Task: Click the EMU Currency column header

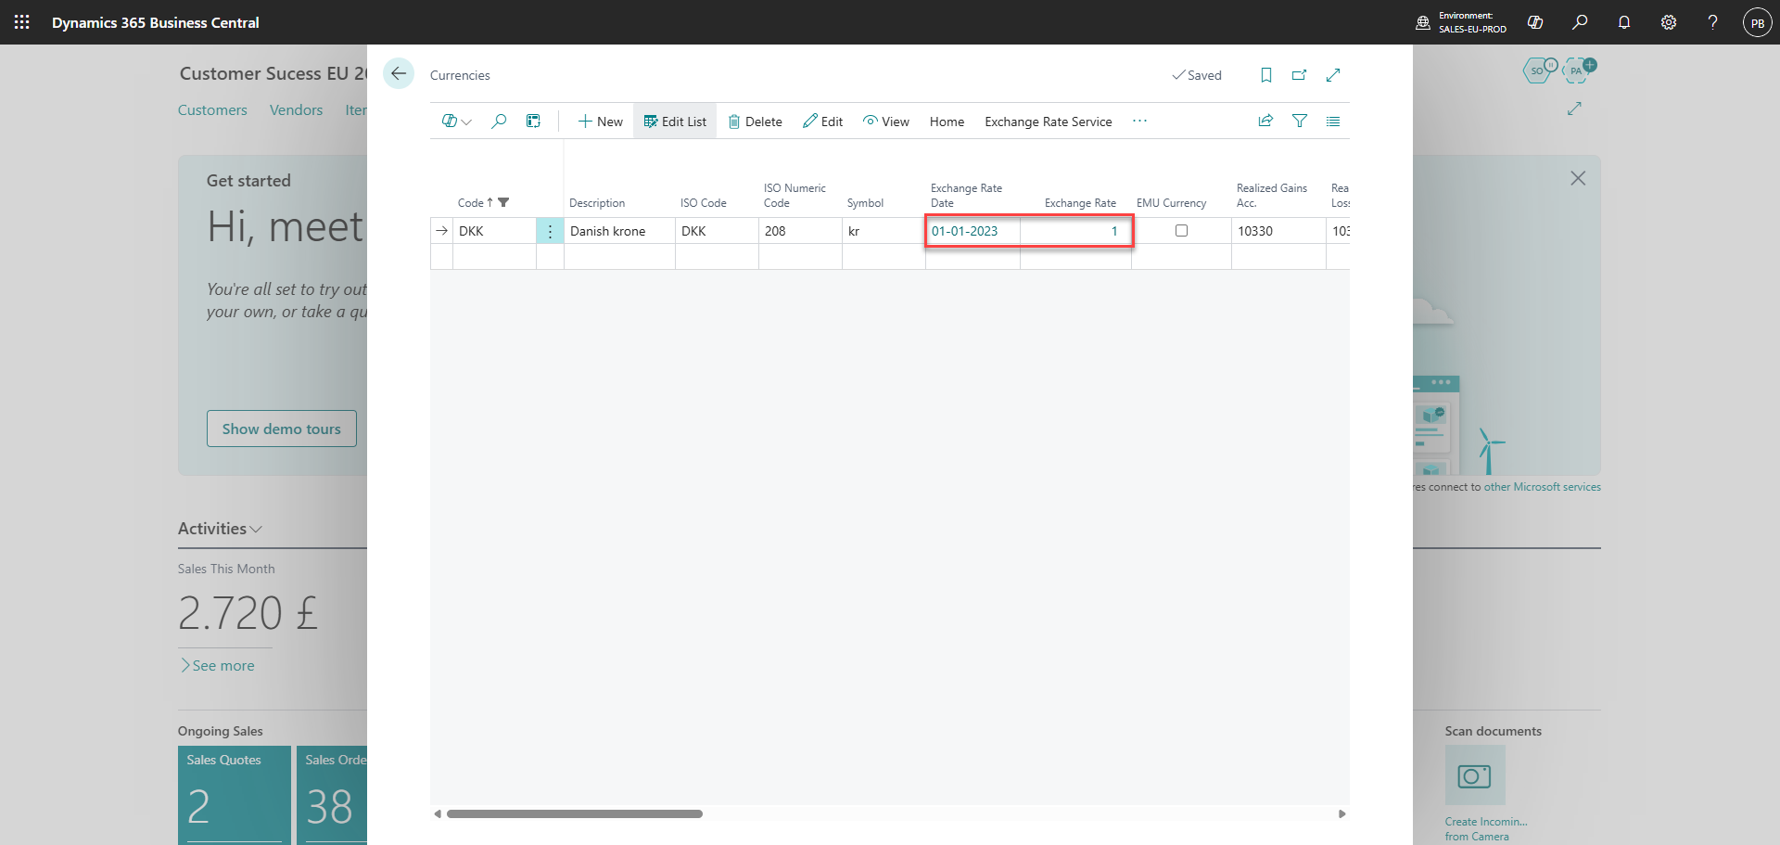Action: 1171,203
